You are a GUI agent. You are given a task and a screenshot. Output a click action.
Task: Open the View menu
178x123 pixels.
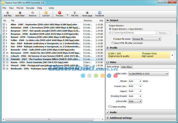[x=11, y=8]
